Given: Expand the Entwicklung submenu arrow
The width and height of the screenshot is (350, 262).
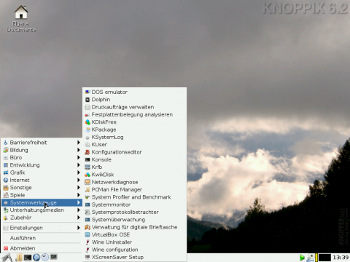Looking at the screenshot, I should pyautogui.click(x=79, y=165).
